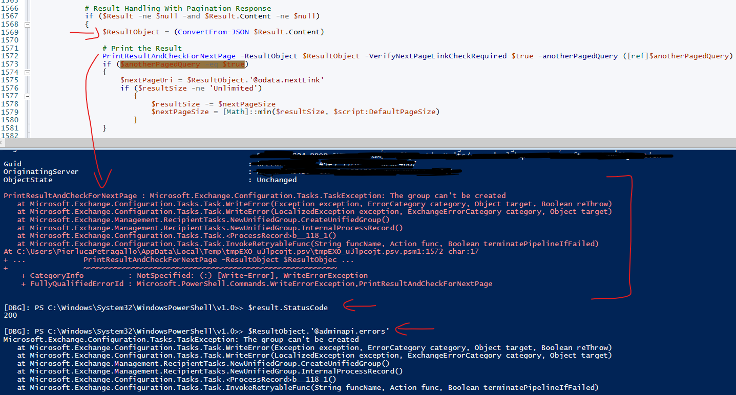
Task: Click white 'InvokeRetryableFunc' line at bottom
Action: coord(307,388)
